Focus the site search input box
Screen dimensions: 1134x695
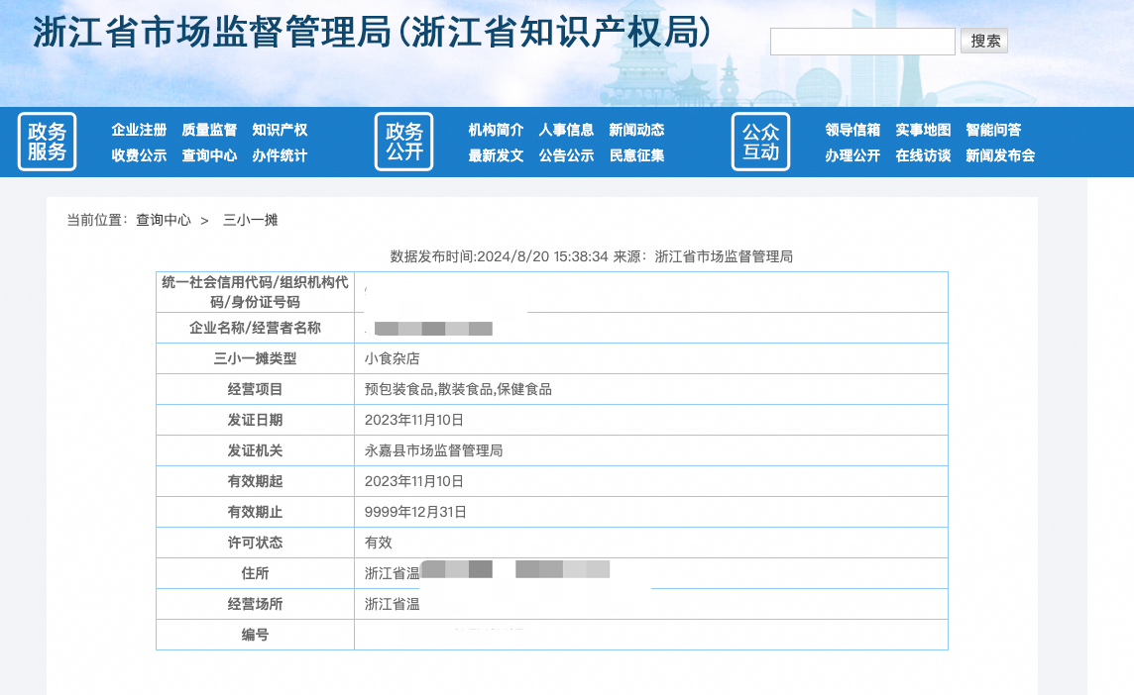pyautogui.click(x=862, y=42)
